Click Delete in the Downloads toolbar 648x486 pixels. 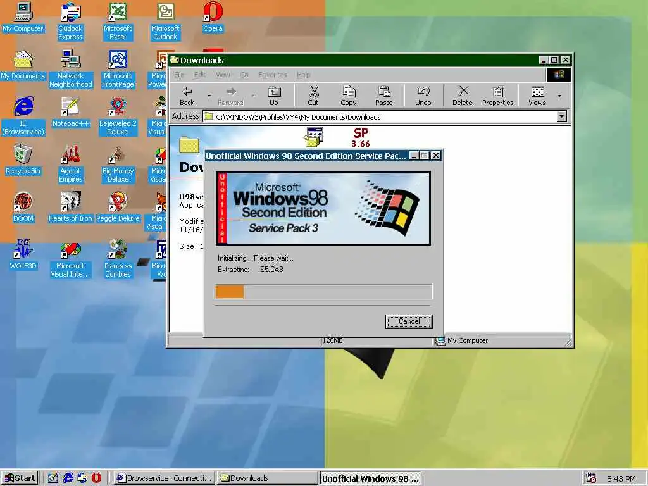click(x=463, y=96)
